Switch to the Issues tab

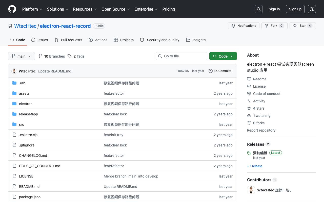39,40
